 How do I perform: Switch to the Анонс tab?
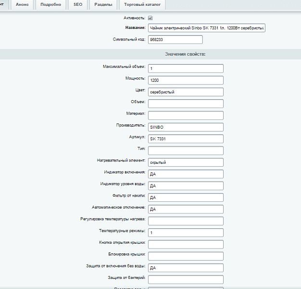(22, 5)
